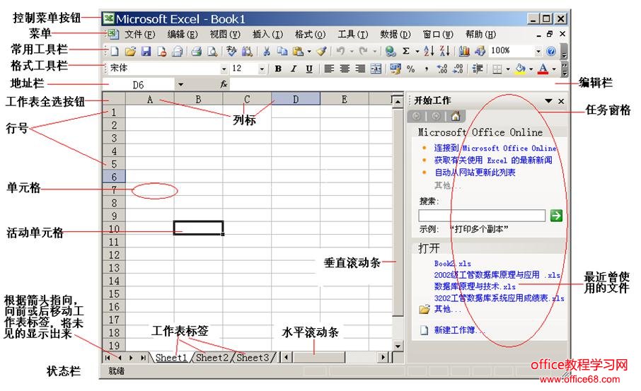Close the 开始工作 task pane
This screenshot has height=391, width=641.
click(561, 100)
